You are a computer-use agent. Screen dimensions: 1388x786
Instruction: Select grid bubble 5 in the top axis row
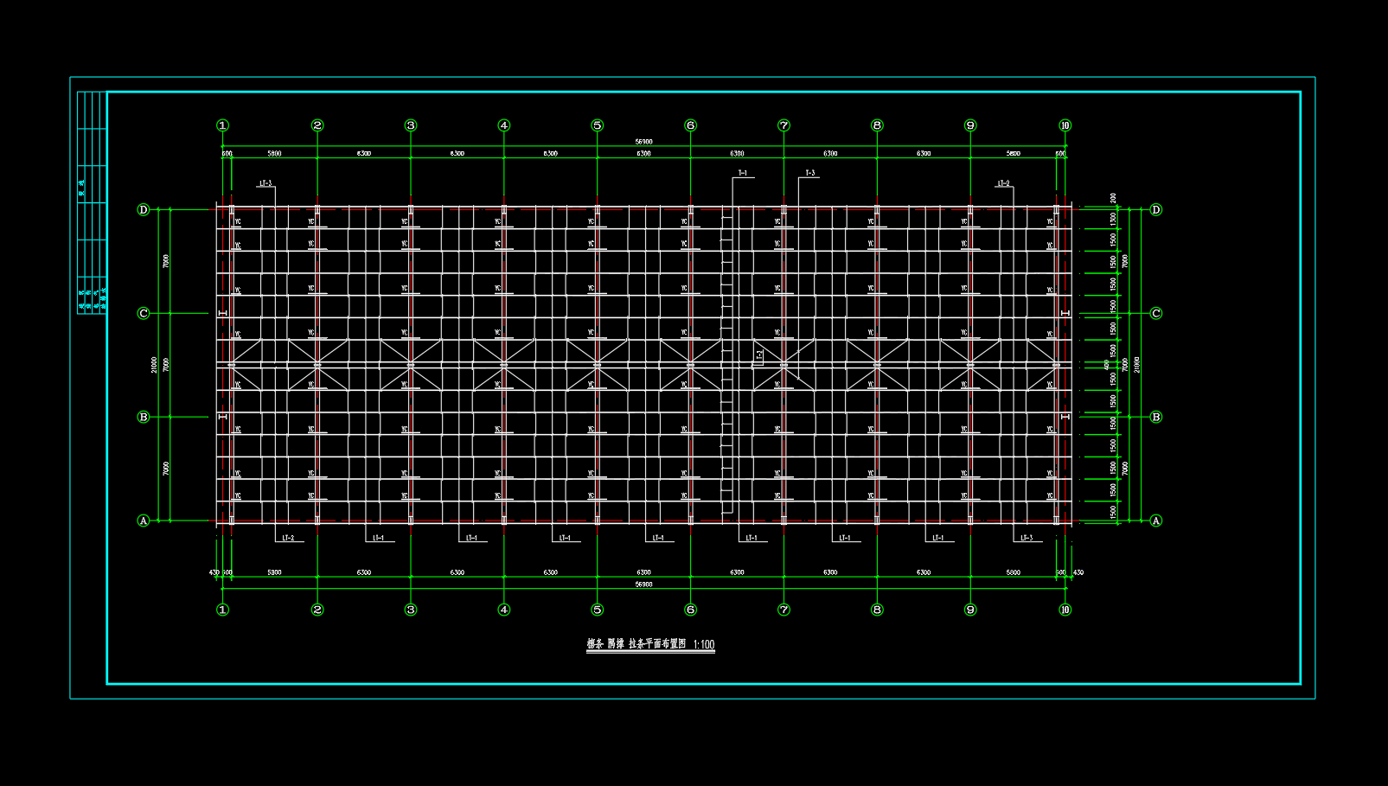pyautogui.click(x=598, y=125)
